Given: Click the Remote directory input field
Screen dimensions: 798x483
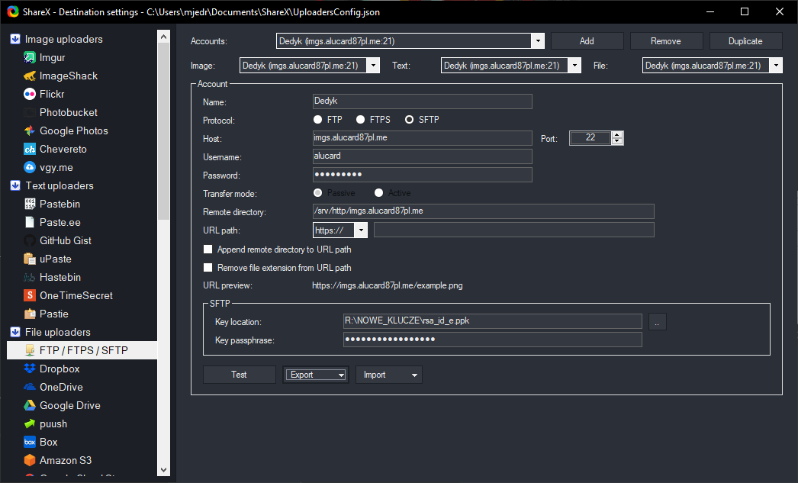Looking at the screenshot, I should click(x=483, y=211).
